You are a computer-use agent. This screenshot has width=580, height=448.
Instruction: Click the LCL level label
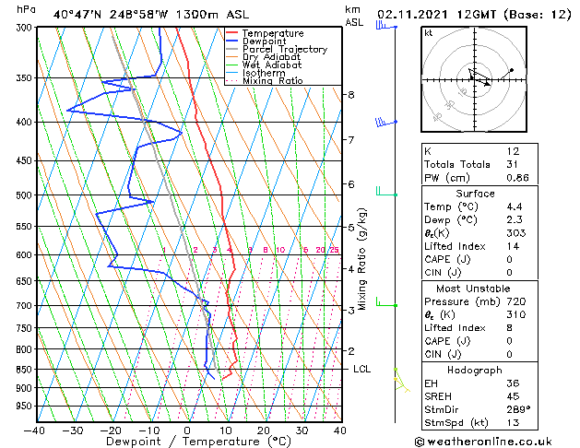tap(361, 369)
